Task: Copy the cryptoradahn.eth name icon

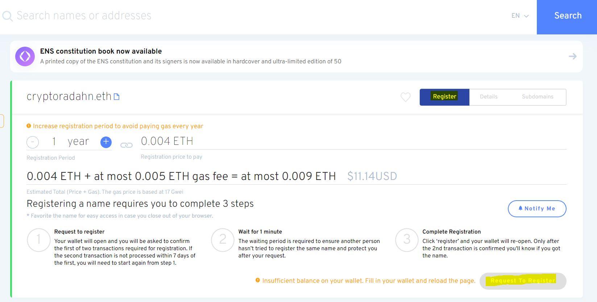Action: pyautogui.click(x=117, y=97)
